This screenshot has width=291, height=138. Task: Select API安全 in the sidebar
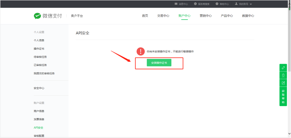click(39, 127)
